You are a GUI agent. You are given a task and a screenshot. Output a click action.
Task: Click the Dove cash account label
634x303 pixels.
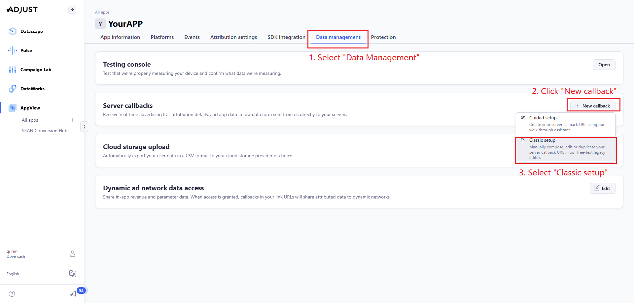tap(16, 257)
